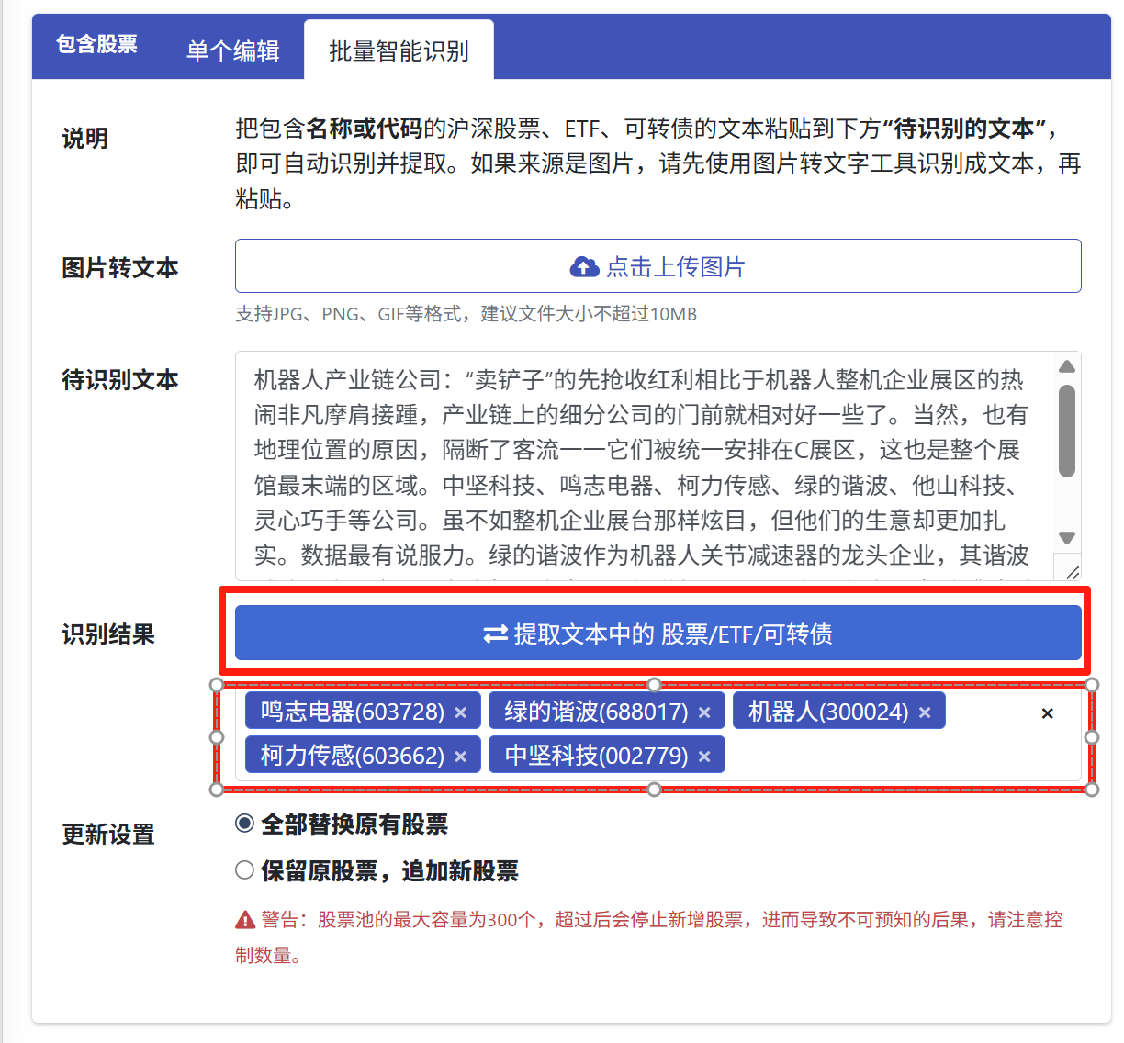Remove the 机器人(300024) tag

[x=925, y=712]
